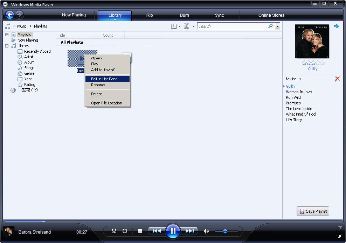Expand the Music breadcrumb arrow
Image resolution: width=346 pixels, height=243 pixels.
[x=14, y=26]
